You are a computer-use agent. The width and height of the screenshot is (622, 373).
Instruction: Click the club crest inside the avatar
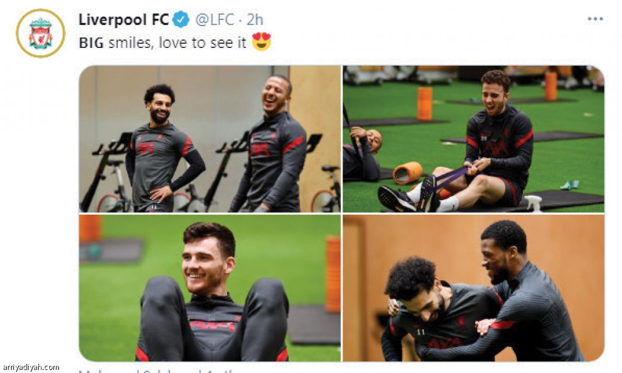pyautogui.click(x=41, y=33)
